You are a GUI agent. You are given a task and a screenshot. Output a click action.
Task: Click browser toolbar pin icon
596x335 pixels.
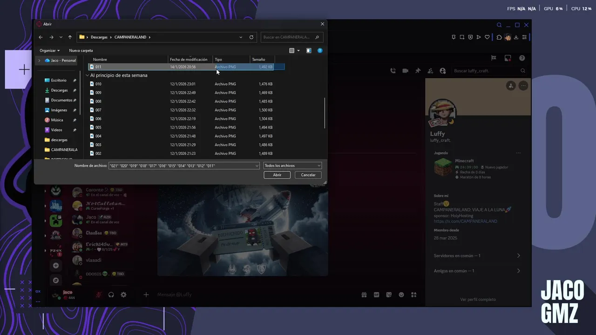click(454, 37)
